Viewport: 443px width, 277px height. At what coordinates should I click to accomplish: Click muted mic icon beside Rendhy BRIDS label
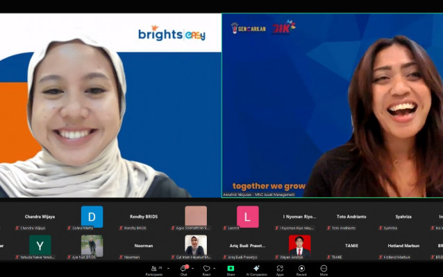121,228
